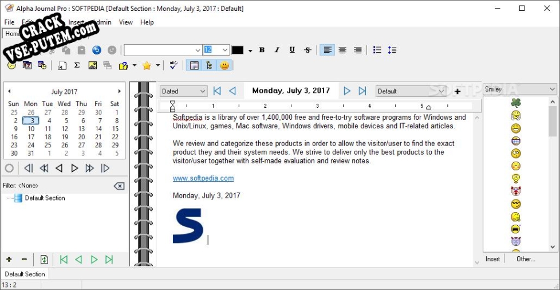This screenshot has height=290, width=560.
Task: Open the Dated entry type dropdown
Action: point(184,91)
